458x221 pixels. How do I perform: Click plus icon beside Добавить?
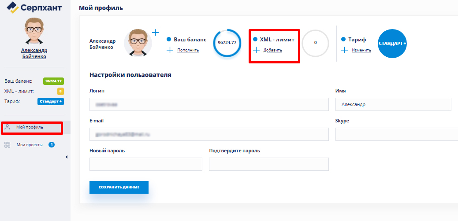(256, 50)
